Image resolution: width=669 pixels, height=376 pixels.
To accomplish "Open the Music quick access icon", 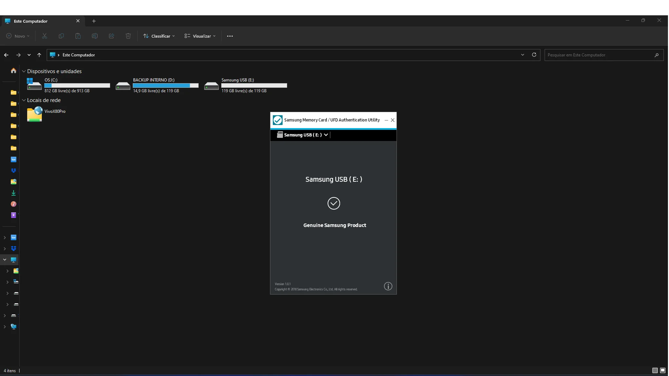I will (x=13, y=204).
